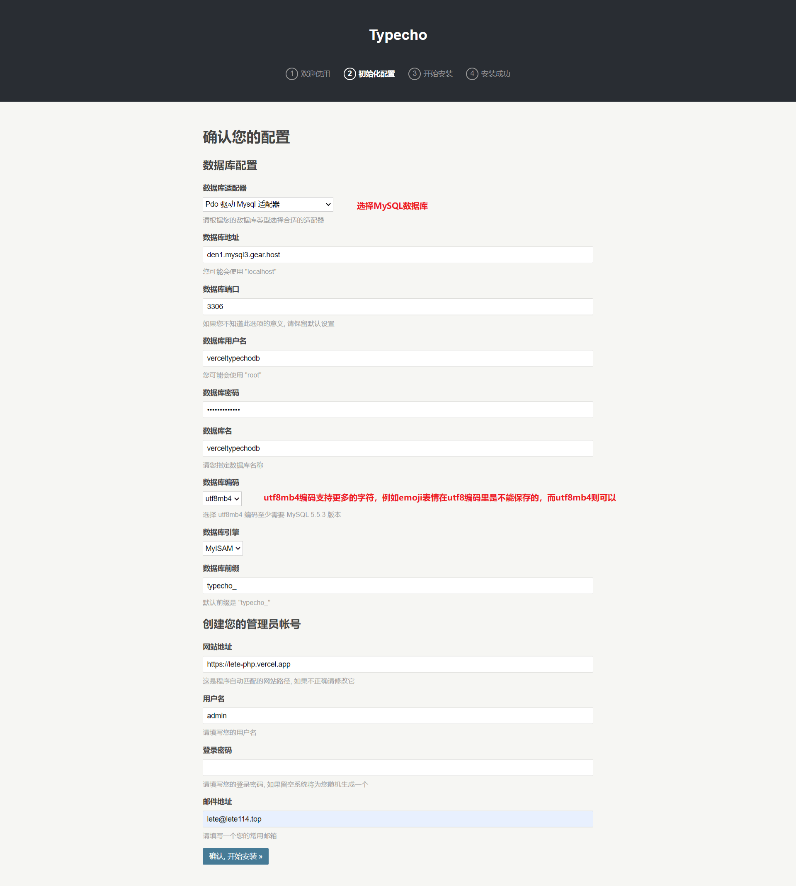This screenshot has height=886, width=796.
Task: Focus the email address field
Action: [398, 819]
